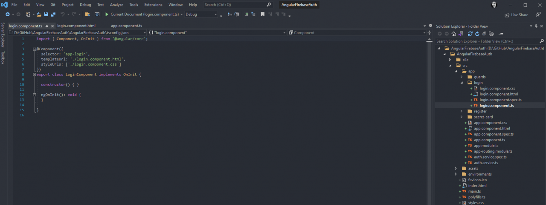546x205 pixels.
Task: Click the Navigate Backward arrow icon
Action: click(x=8, y=14)
